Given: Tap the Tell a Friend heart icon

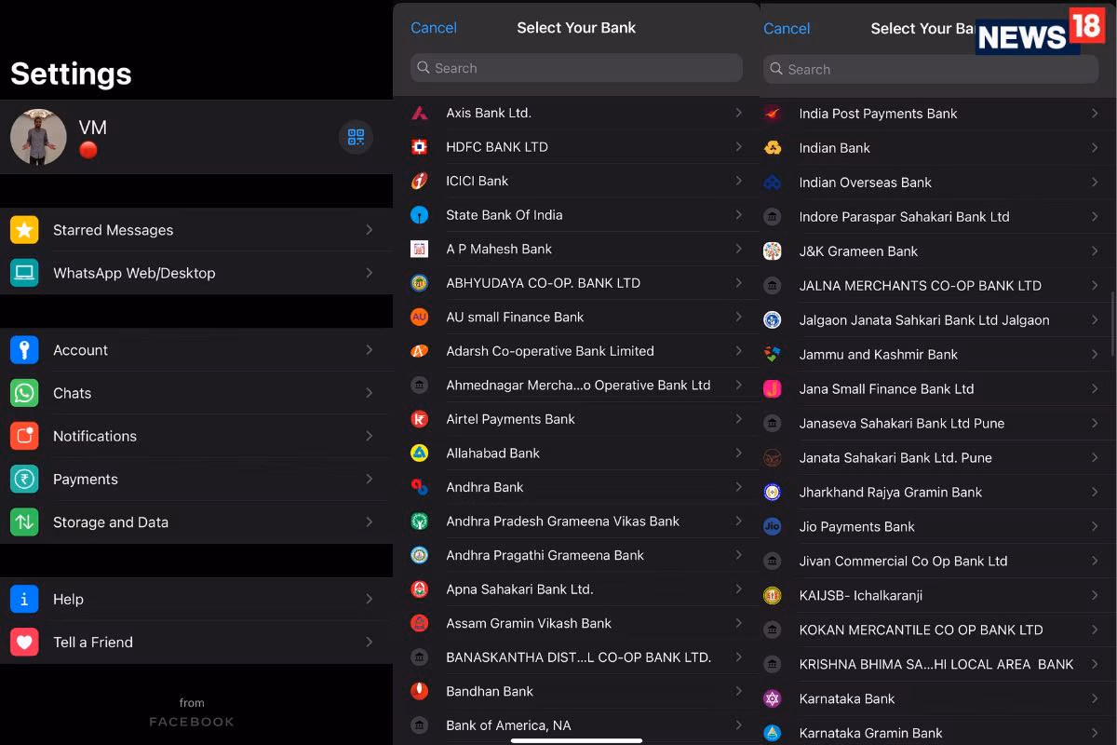Looking at the screenshot, I should (24, 642).
